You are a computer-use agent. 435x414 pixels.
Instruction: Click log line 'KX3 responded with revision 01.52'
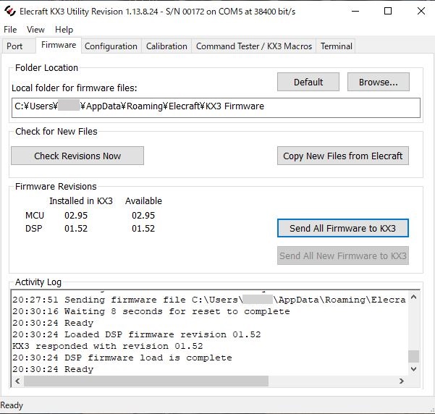[108, 346]
